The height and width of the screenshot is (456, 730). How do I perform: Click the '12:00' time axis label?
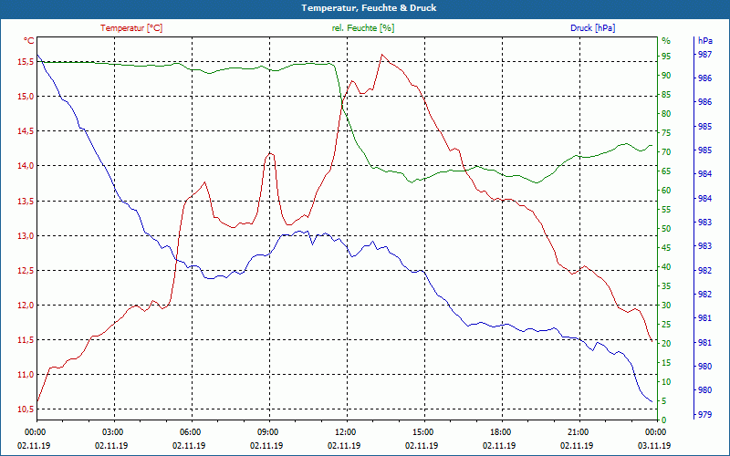tap(345, 432)
